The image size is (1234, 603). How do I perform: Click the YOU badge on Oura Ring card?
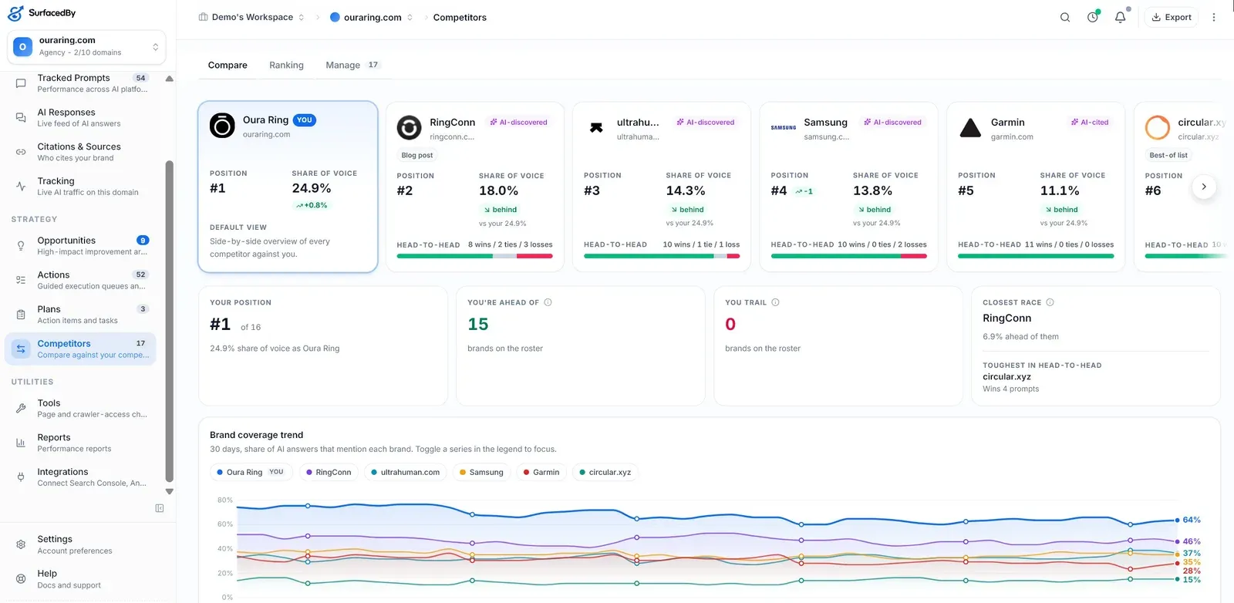305,120
